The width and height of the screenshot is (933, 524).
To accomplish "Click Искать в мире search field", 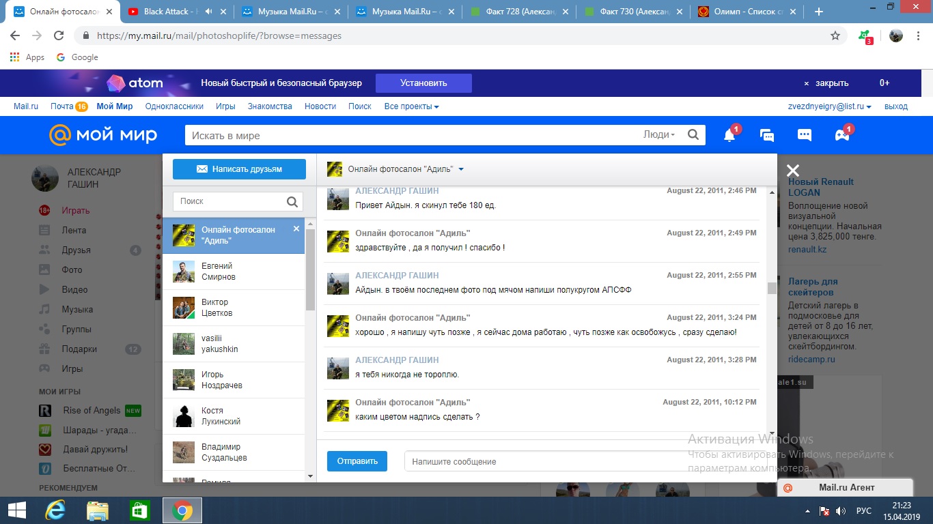I will click(x=413, y=135).
